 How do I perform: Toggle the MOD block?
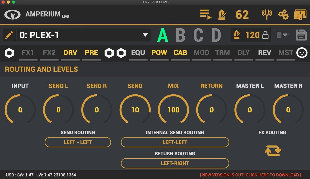click(201, 53)
